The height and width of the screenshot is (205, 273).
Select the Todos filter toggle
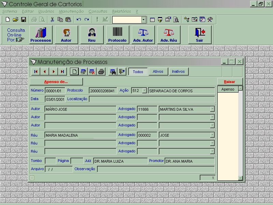138,72
